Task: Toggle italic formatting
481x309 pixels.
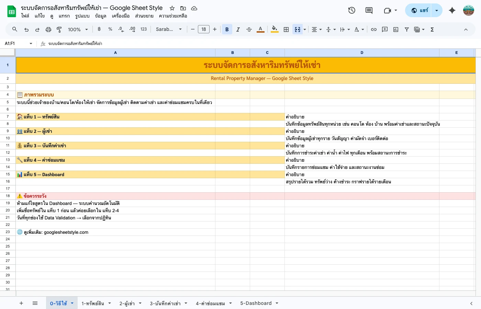Action: tap(238, 30)
